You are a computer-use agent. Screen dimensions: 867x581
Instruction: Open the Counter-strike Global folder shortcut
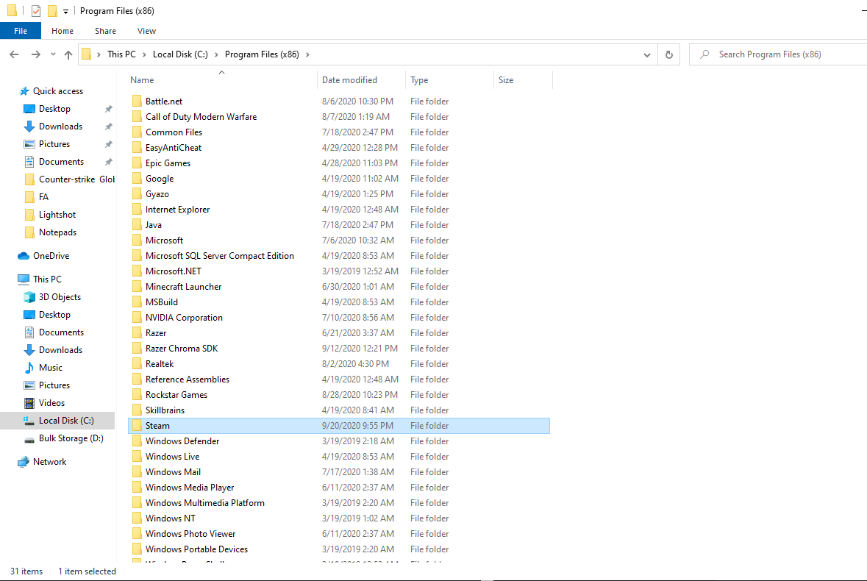(70, 179)
